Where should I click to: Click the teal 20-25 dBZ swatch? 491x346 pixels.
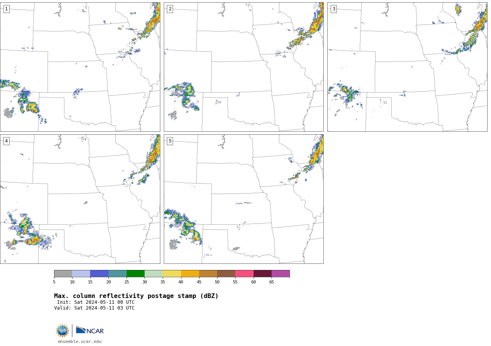coord(117,274)
